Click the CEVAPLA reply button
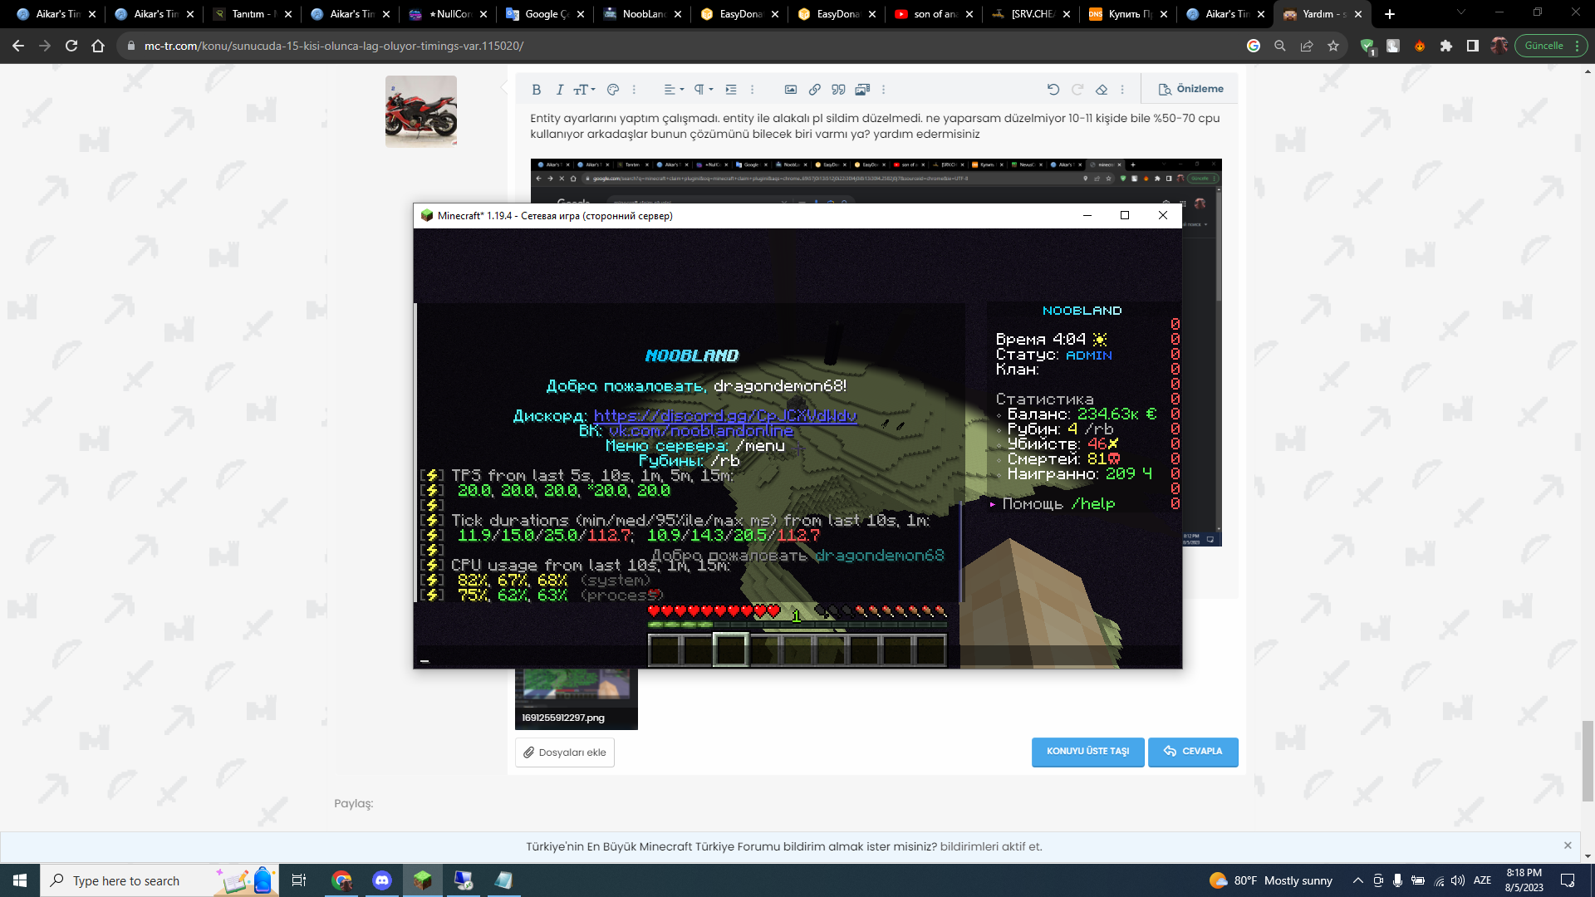 (x=1193, y=752)
